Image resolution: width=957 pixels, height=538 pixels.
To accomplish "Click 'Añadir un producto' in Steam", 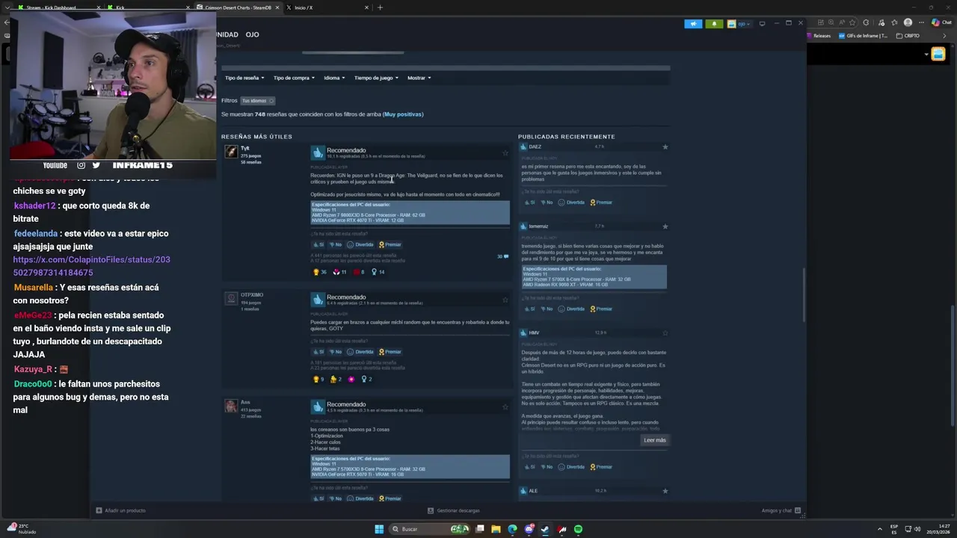I will coord(121,510).
